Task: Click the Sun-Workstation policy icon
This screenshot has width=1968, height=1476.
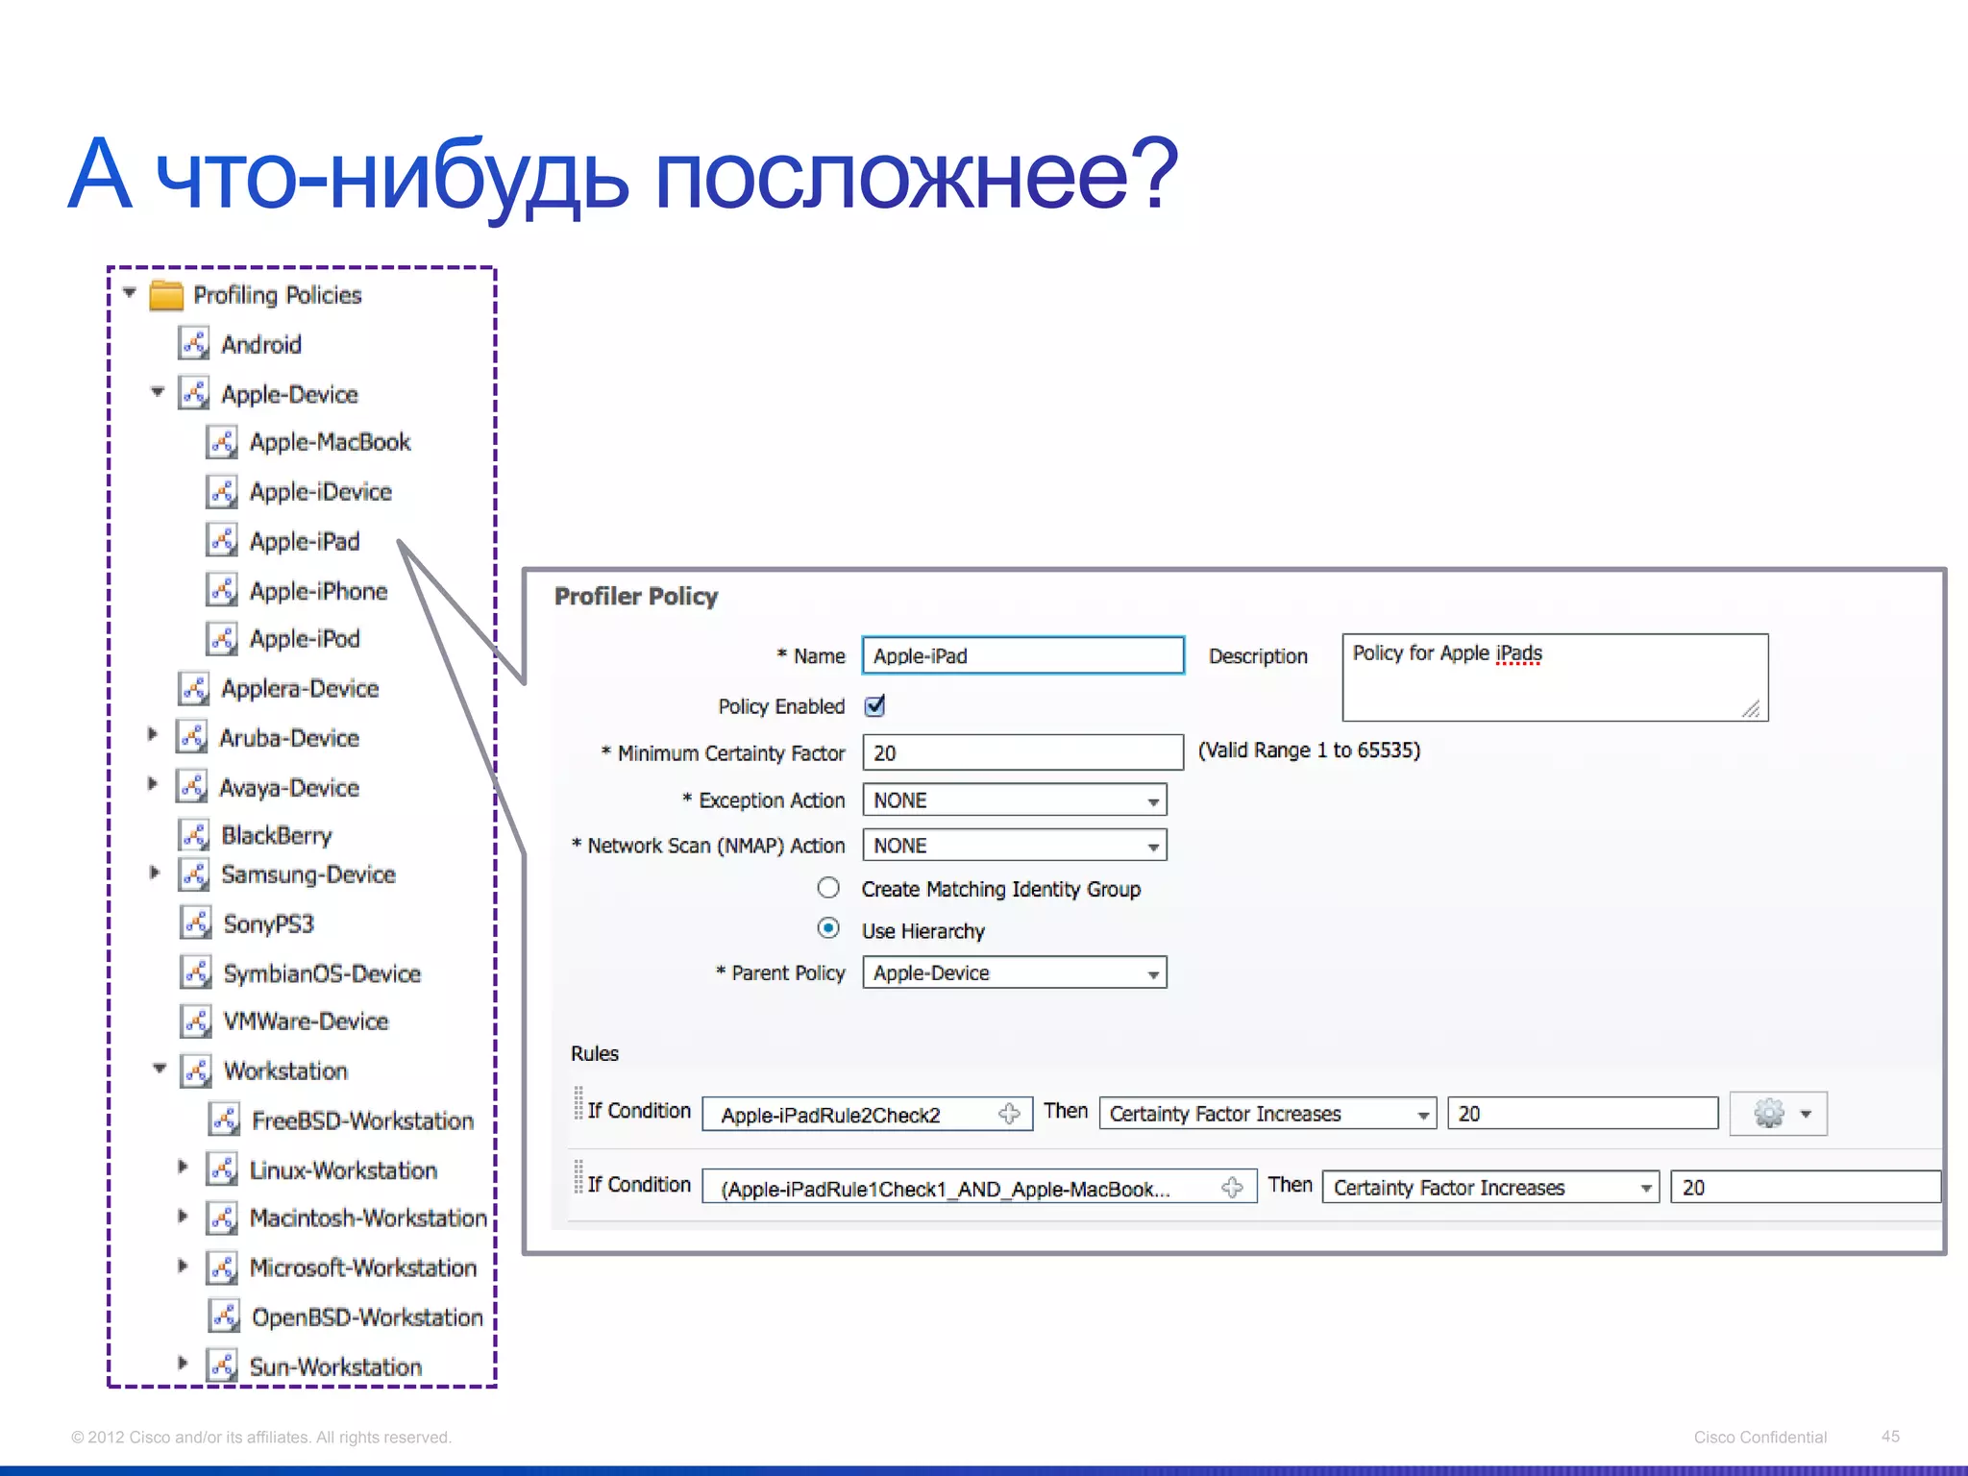Action: point(222,1366)
